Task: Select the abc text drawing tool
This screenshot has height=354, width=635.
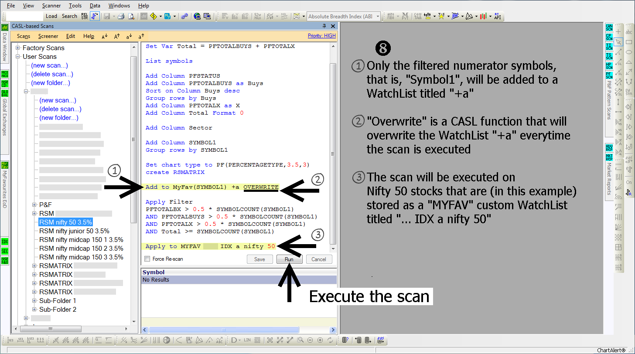Action: tap(629, 32)
